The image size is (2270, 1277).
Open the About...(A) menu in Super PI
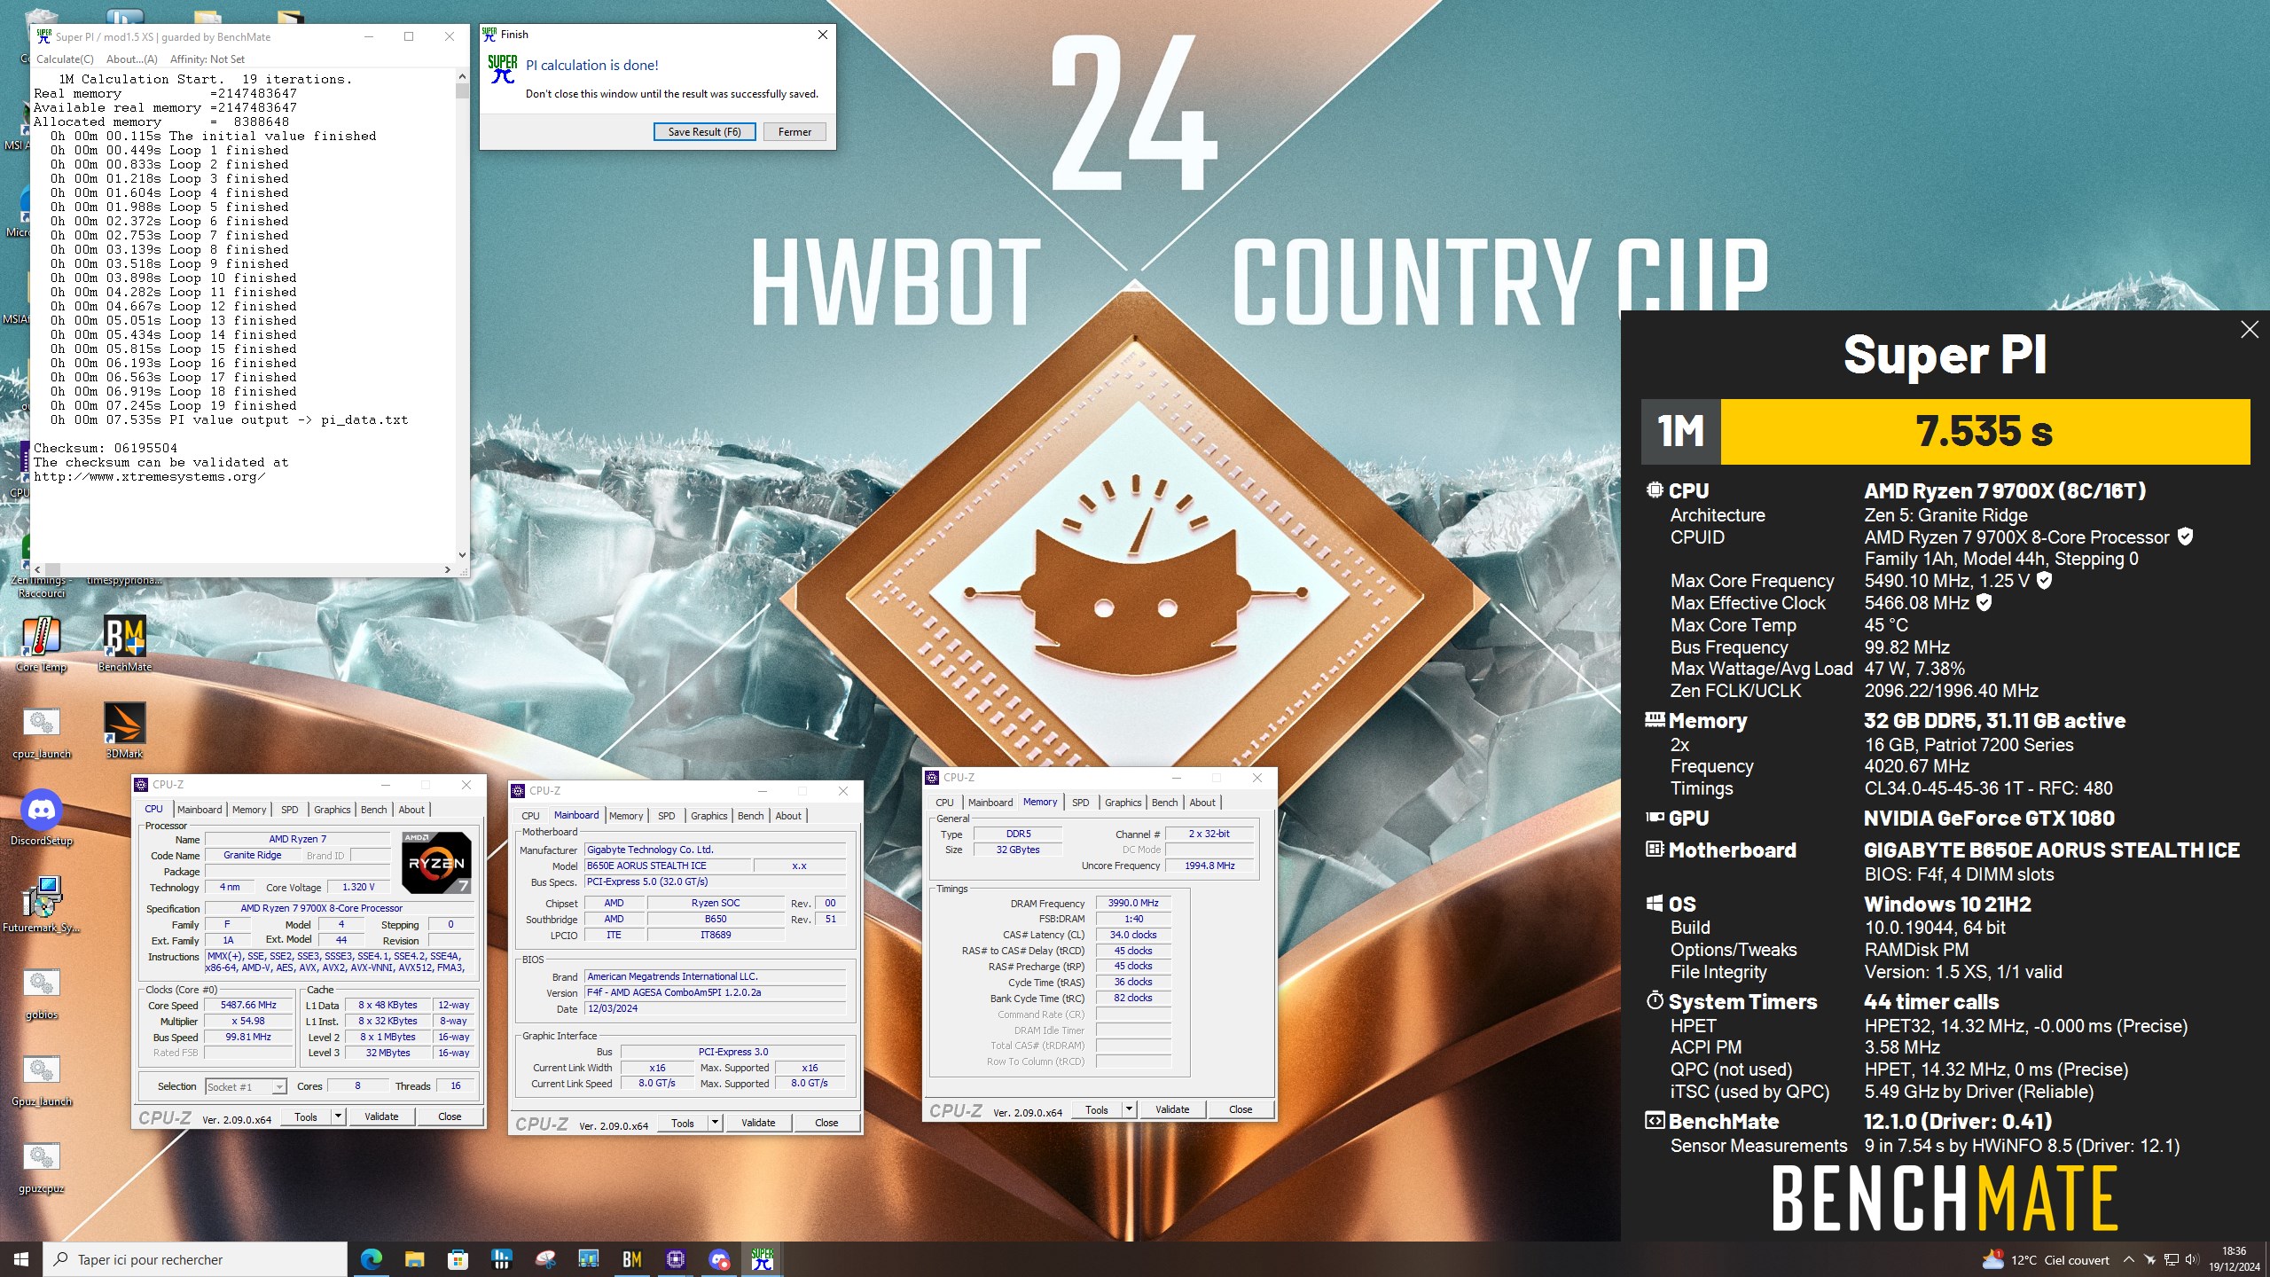point(131,59)
